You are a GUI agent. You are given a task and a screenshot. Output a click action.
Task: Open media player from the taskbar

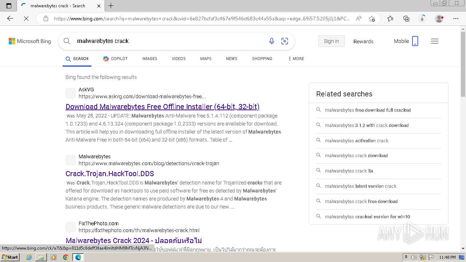(54, 257)
